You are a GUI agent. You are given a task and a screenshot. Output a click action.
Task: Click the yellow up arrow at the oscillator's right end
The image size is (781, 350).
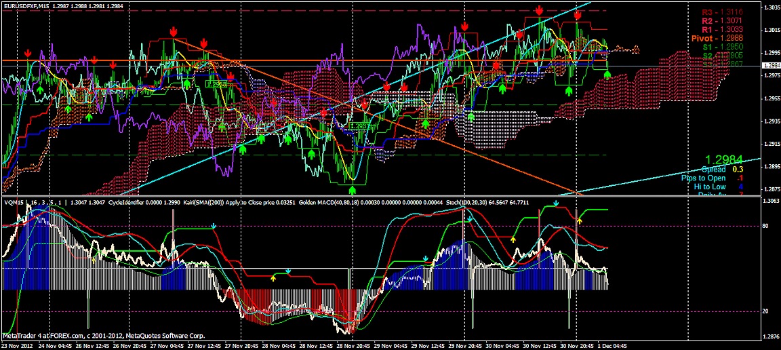click(579, 221)
